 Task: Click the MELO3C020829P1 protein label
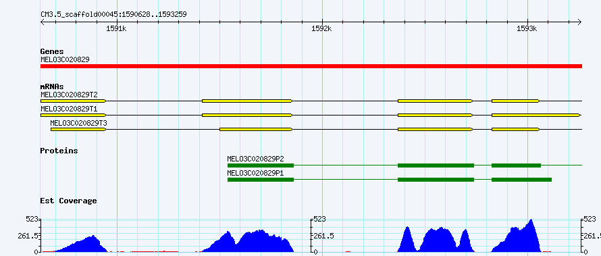click(x=255, y=173)
